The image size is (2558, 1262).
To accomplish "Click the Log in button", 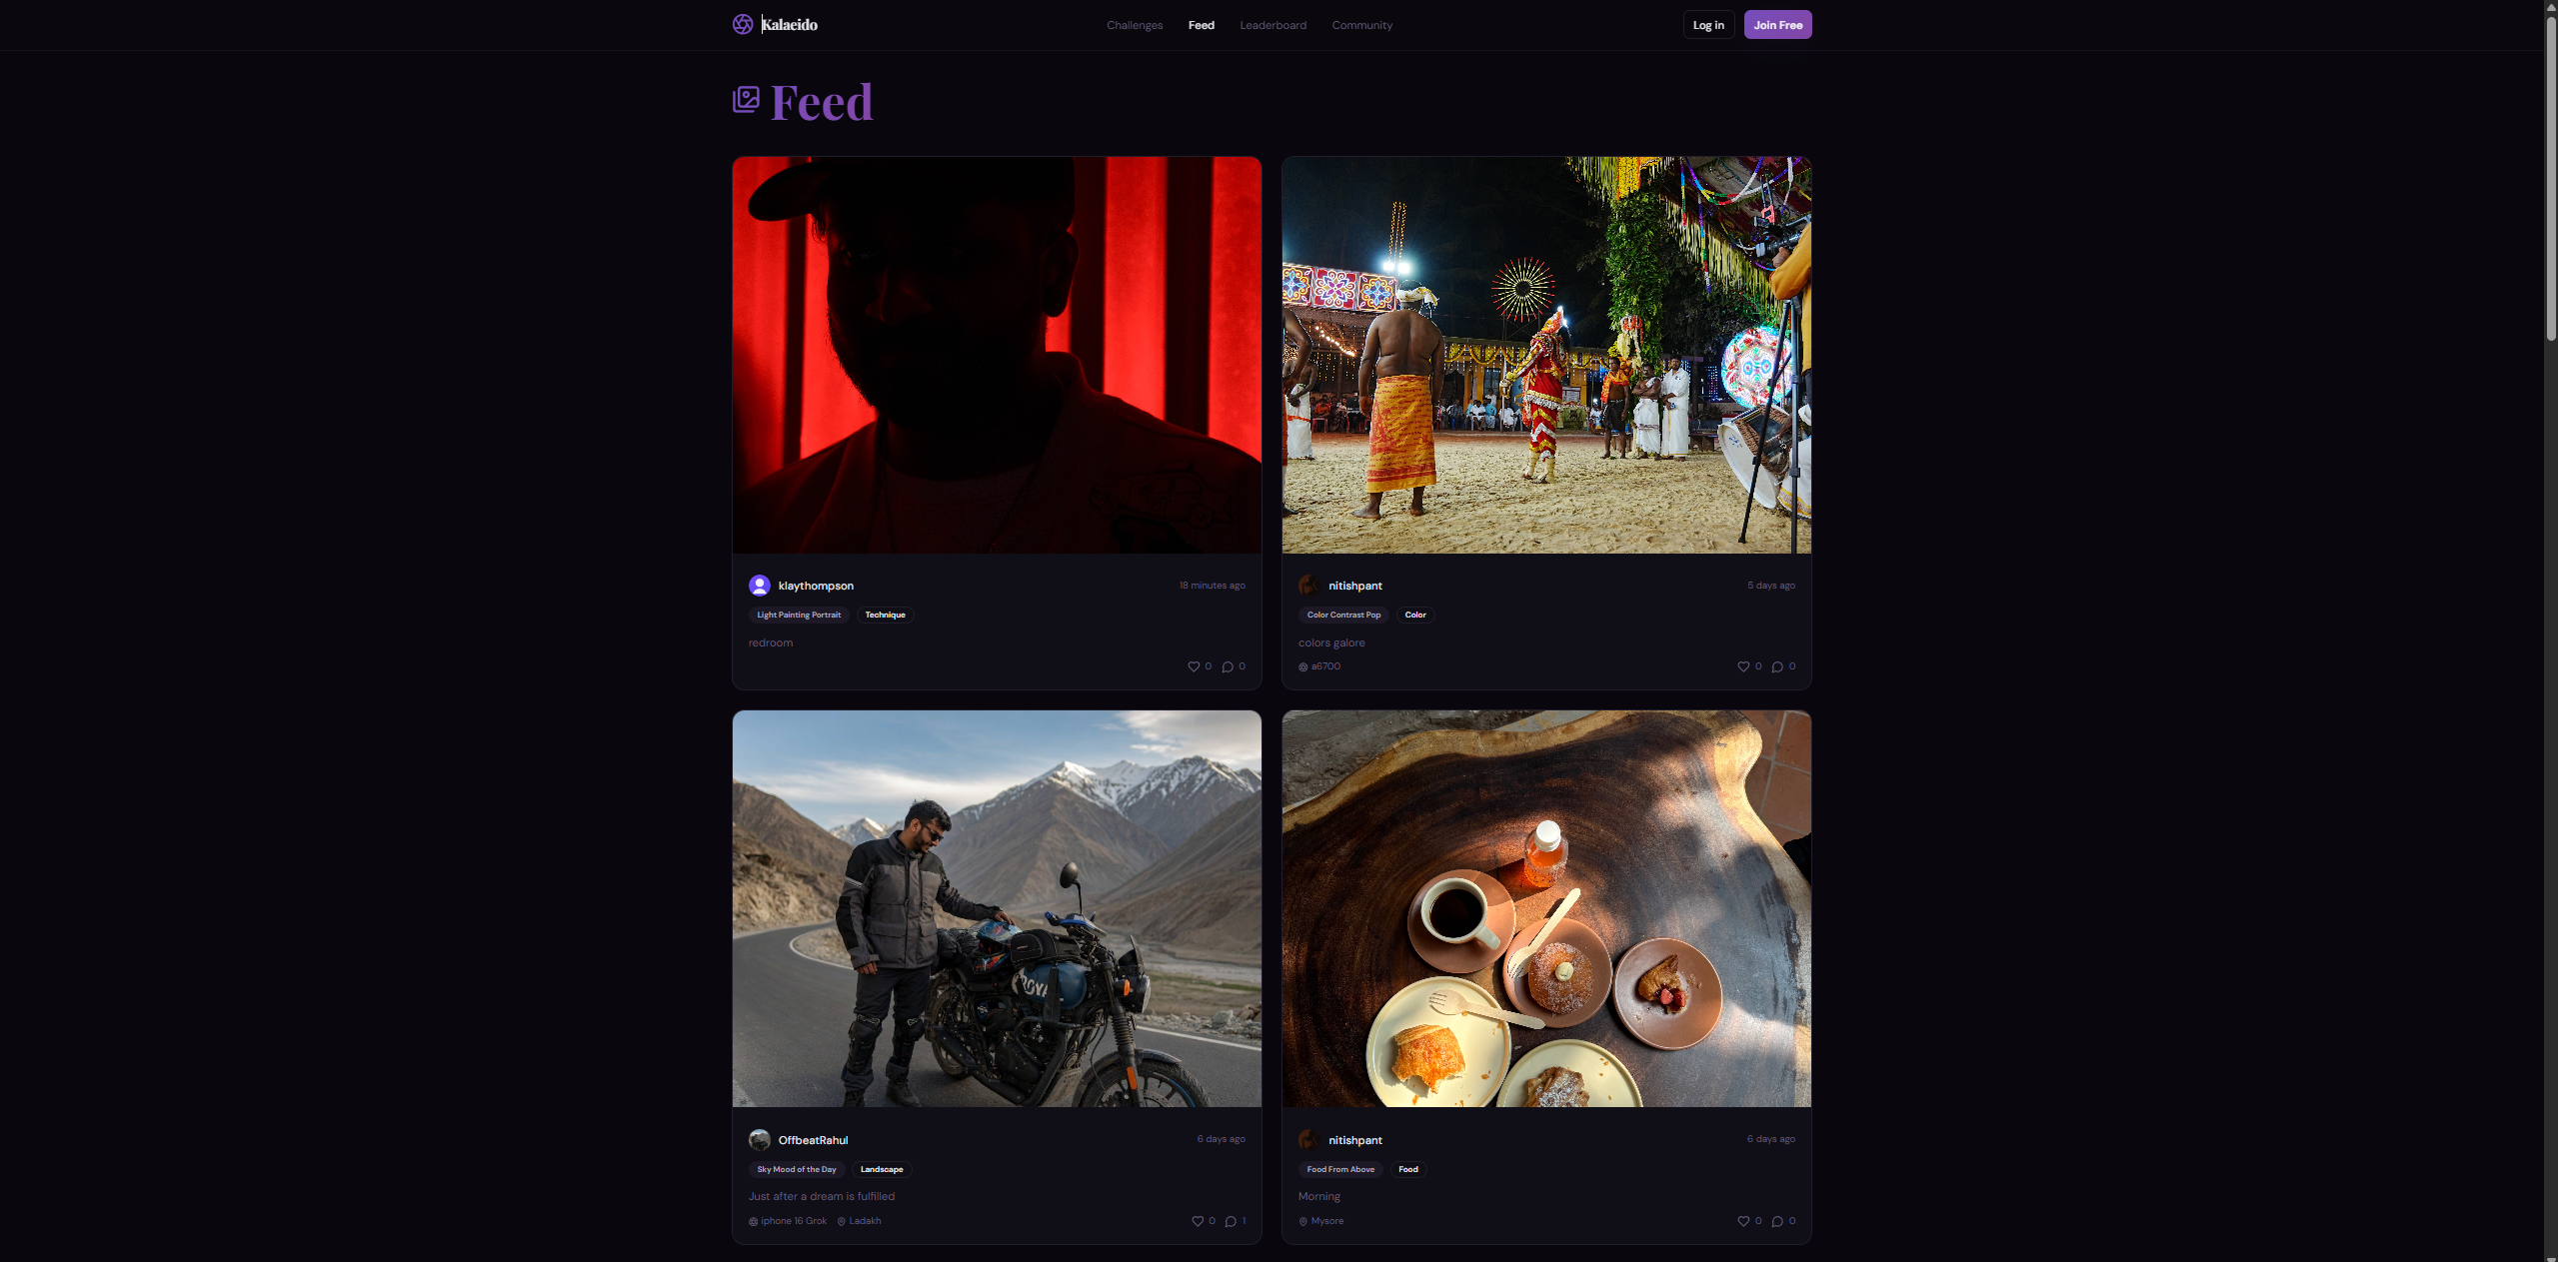I will pyautogui.click(x=1708, y=25).
